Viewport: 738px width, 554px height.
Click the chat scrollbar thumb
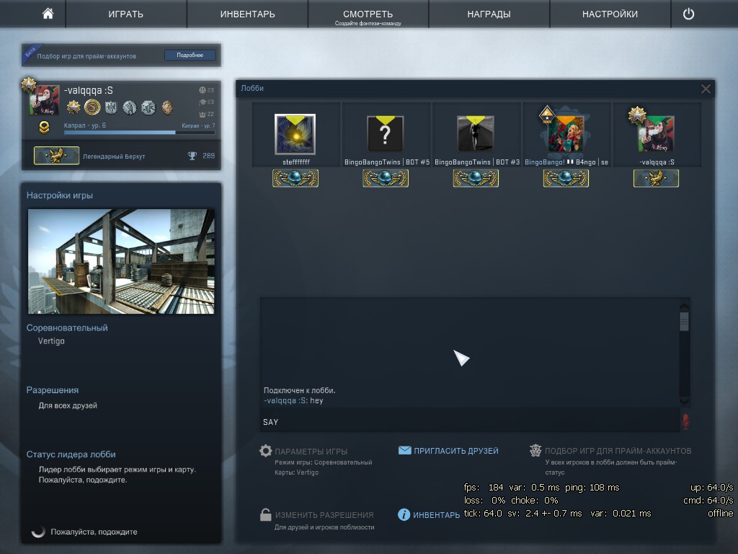click(x=685, y=322)
